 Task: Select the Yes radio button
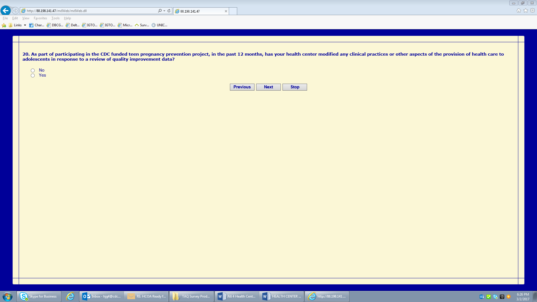(33, 75)
